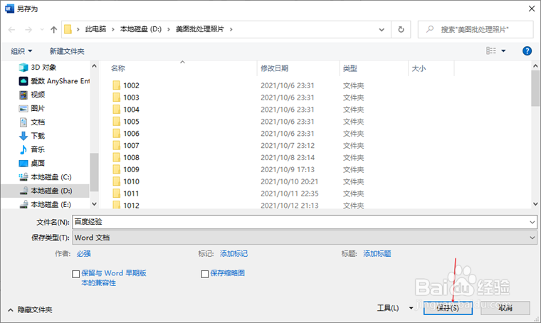Click the 保存(S) button
This screenshot has width=541, height=323.
coord(448,308)
